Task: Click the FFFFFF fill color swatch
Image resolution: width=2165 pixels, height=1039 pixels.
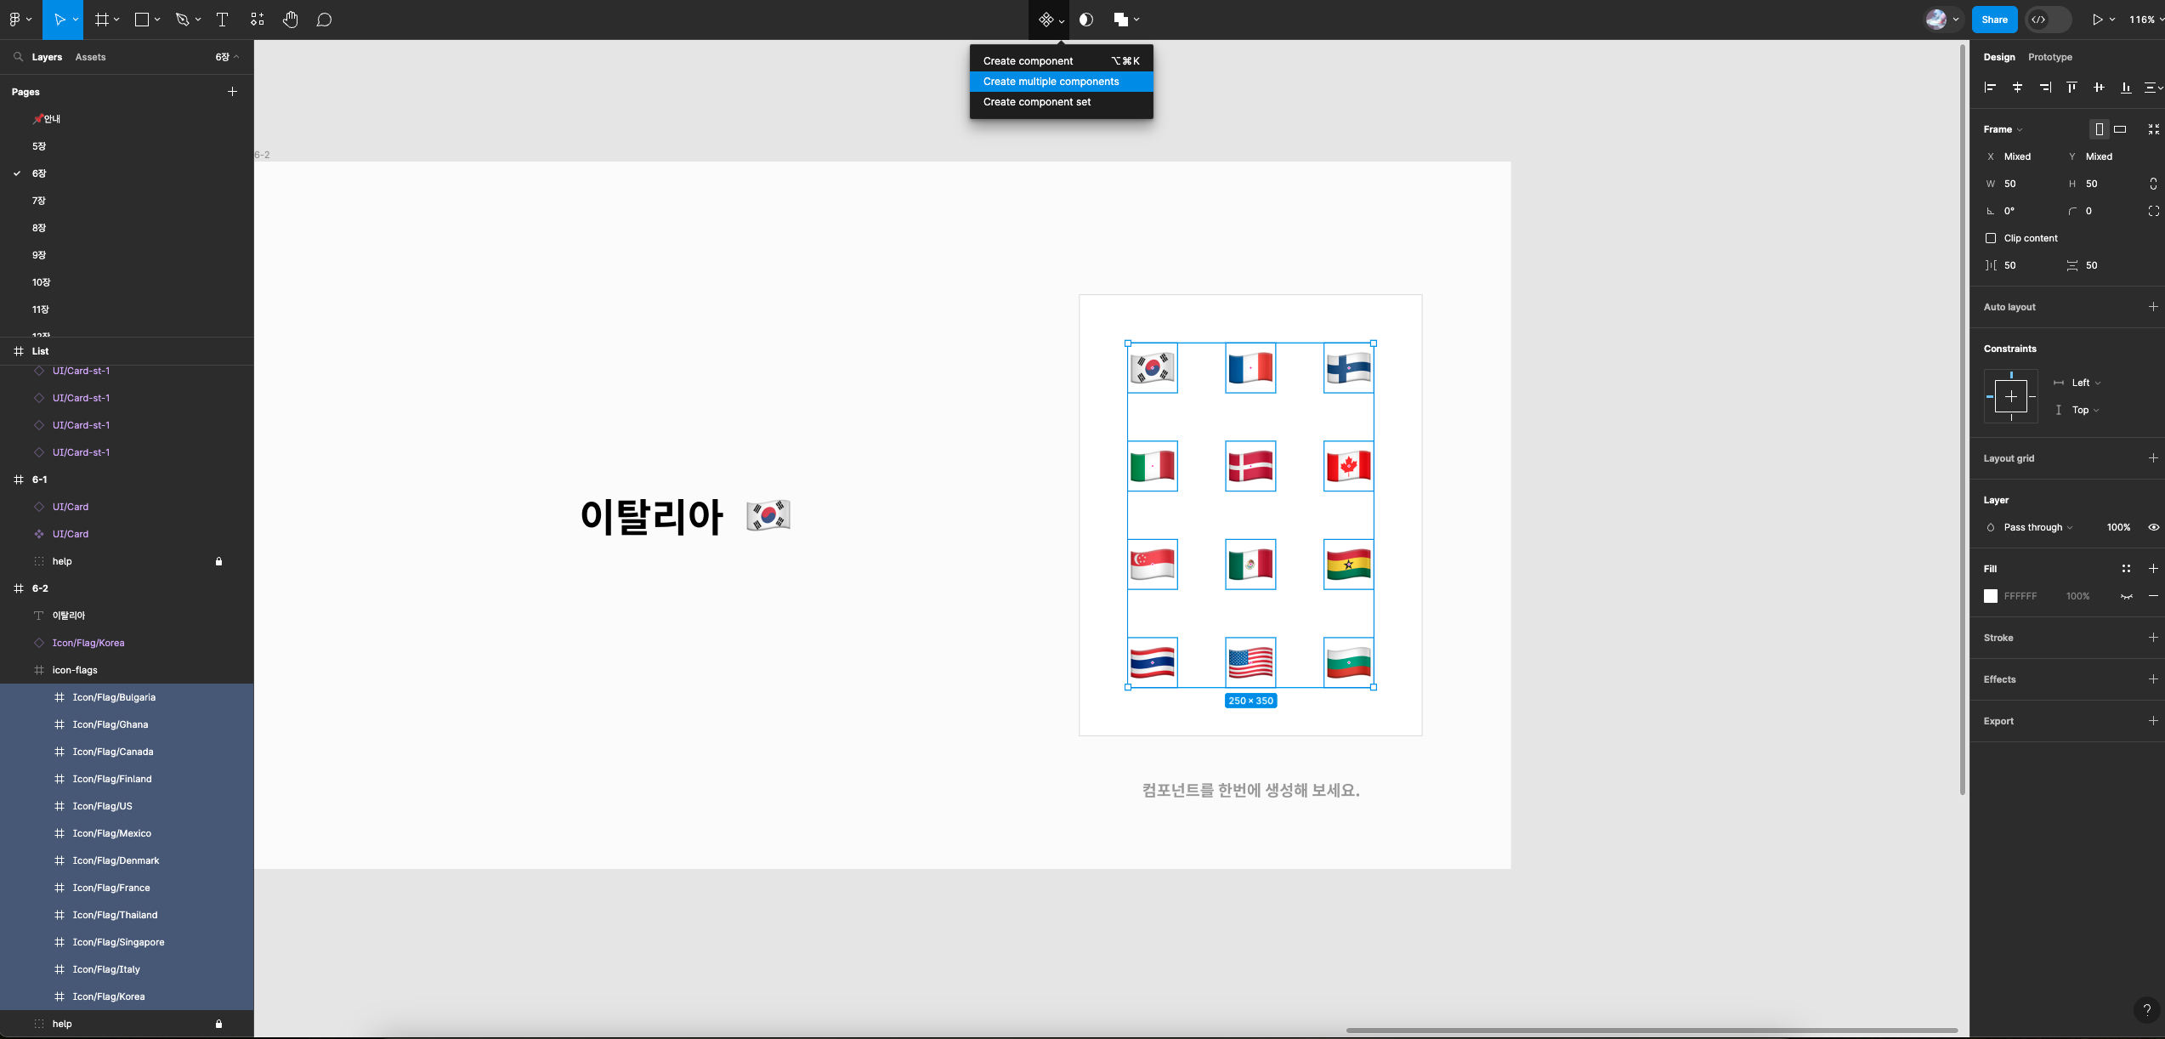Action: (1991, 596)
